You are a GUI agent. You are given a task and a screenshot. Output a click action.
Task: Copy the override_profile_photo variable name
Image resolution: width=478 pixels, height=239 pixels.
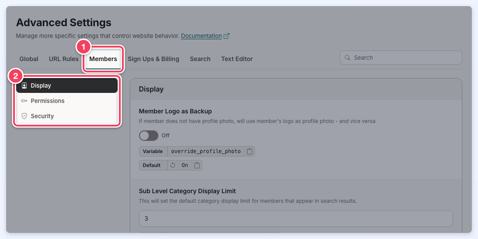(x=250, y=151)
